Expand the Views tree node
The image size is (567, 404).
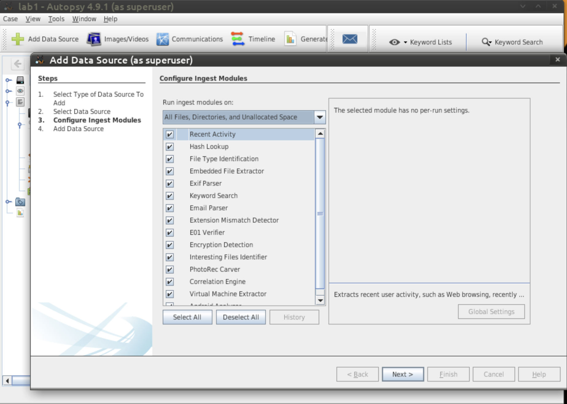tap(8, 91)
